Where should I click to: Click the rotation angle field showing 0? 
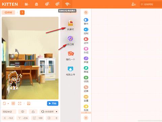tap(52, 118)
